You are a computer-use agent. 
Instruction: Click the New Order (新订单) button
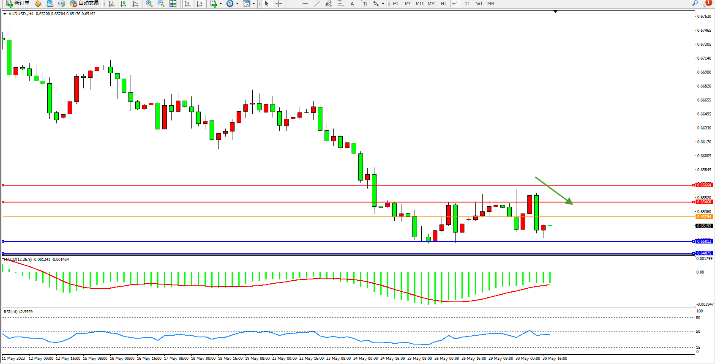click(x=18, y=3)
